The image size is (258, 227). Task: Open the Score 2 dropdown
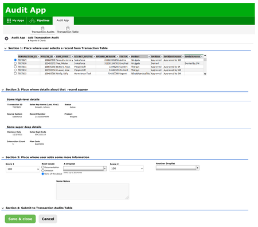click(x=127, y=169)
